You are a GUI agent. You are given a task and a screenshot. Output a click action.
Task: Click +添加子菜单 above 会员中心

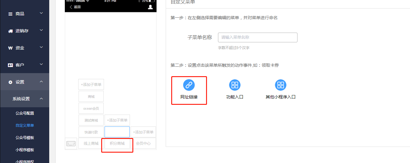[x=143, y=132]
